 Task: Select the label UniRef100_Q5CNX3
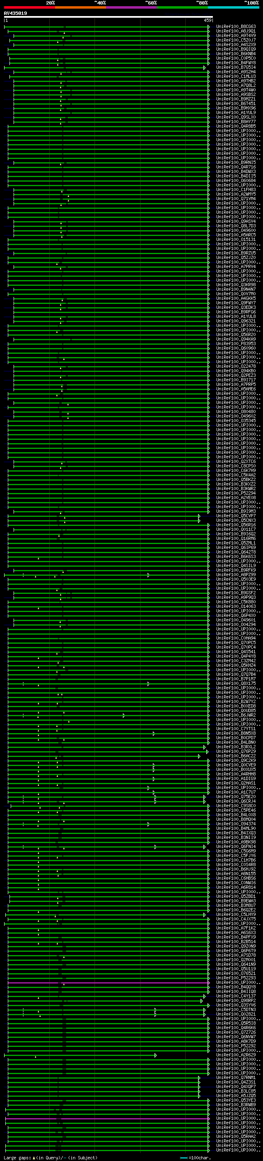236,520
